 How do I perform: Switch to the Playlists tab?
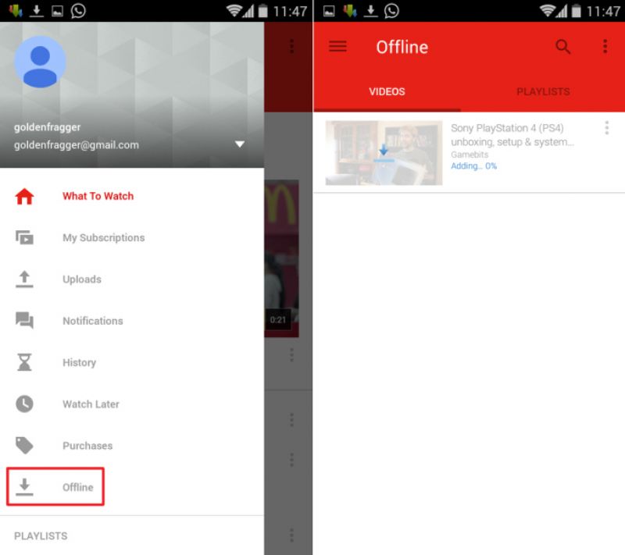click(x=543, y=91)
